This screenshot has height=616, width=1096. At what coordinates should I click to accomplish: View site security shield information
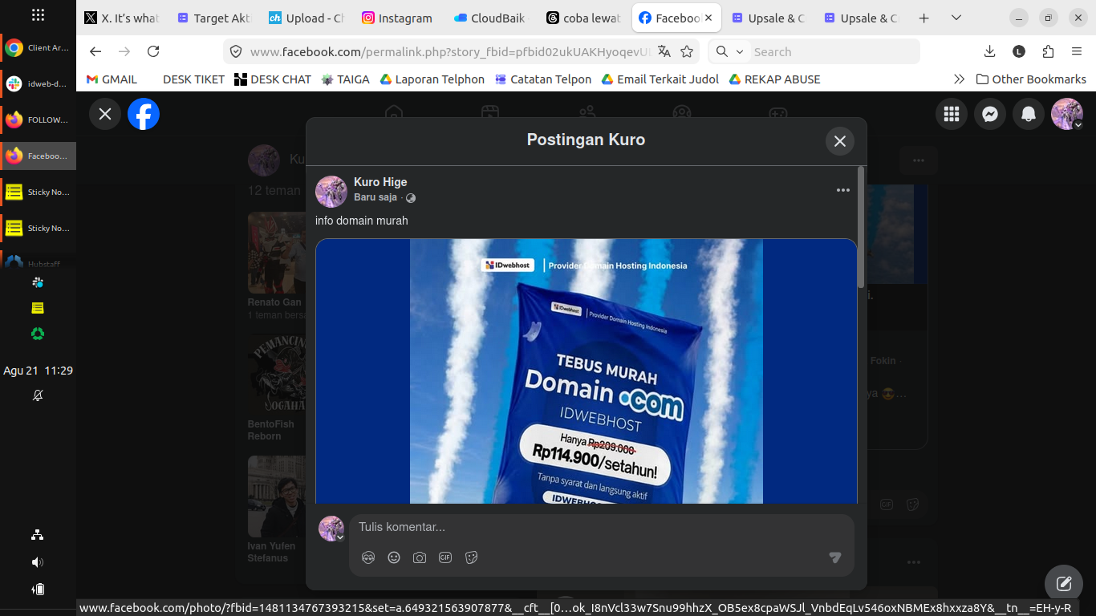coord(236,51)
